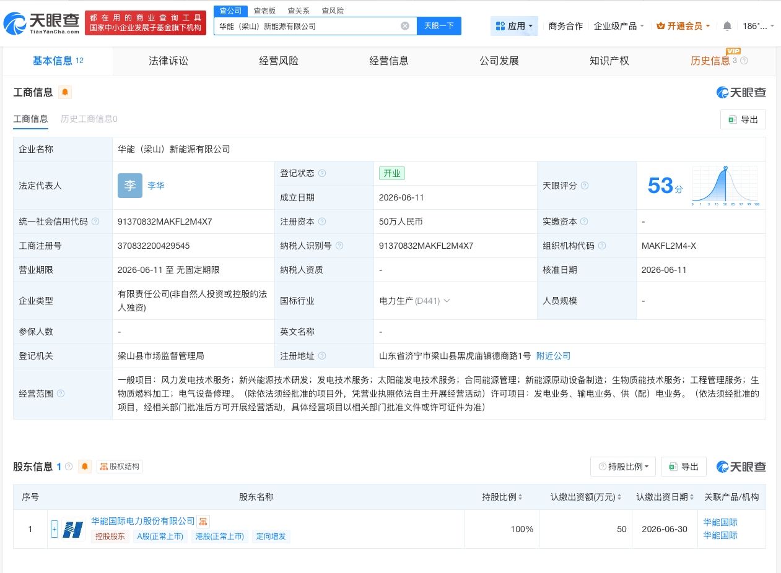The height and width of the screenshot is (573, 781).
Task: Expand the shareholder row plus button
Action: (55, 529)
